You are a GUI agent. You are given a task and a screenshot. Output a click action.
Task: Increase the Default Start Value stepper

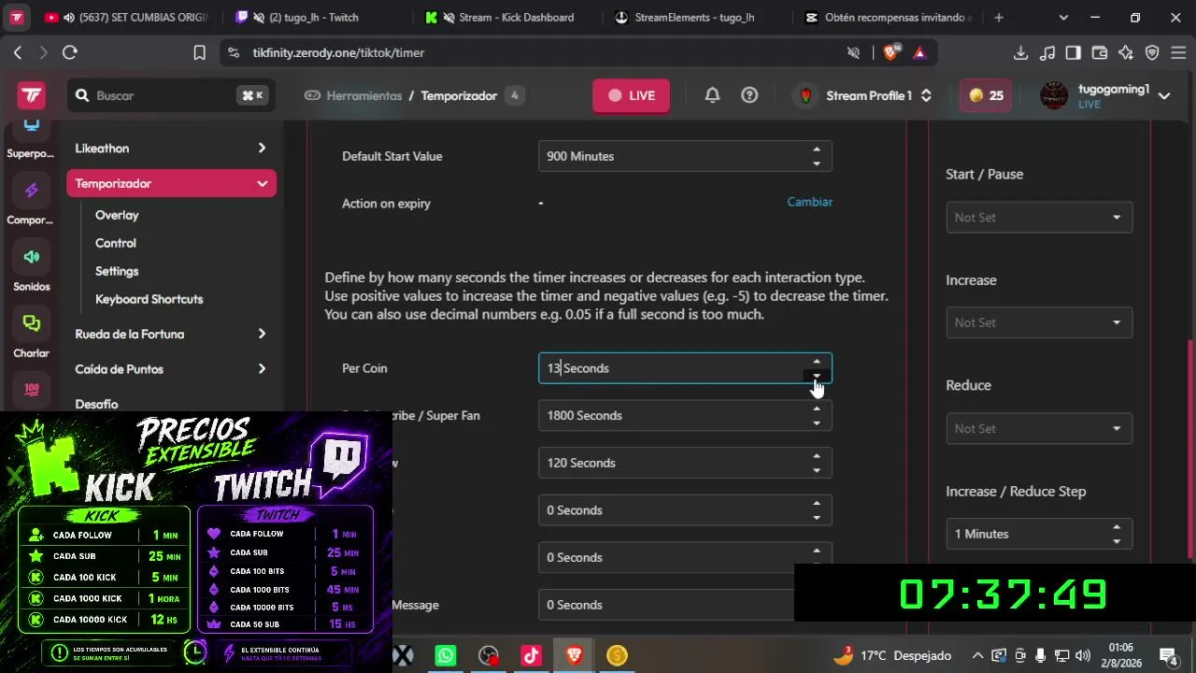(x=817, y=150)
